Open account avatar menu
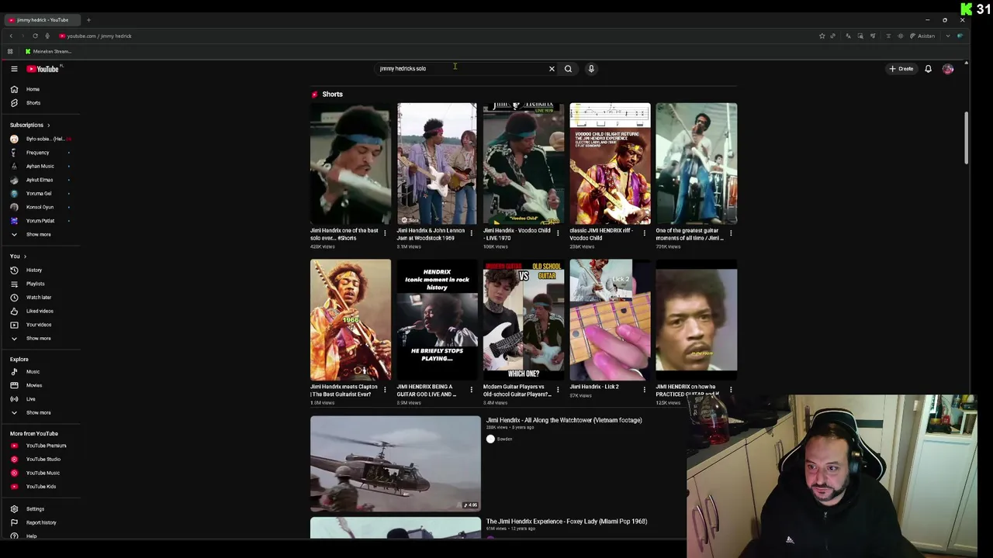 click(x=948, y=69)
